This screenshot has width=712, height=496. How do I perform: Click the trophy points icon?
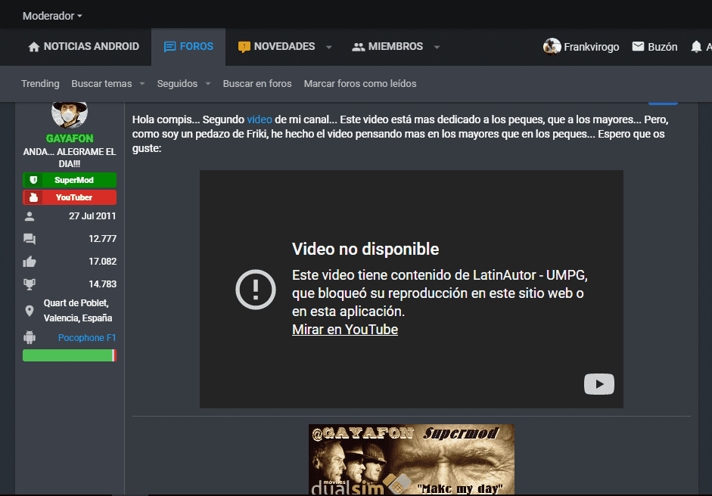(30, 284)
